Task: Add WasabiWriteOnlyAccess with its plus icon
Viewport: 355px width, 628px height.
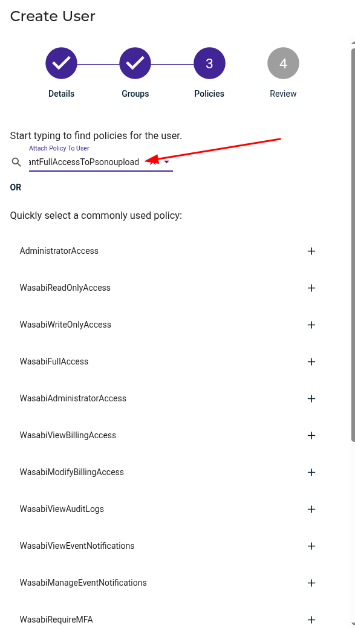Action: coord(311,325)
